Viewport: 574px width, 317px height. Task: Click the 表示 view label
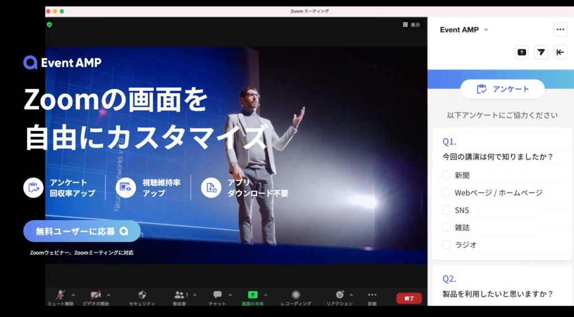pyautogui.click(x=415, y=25)
